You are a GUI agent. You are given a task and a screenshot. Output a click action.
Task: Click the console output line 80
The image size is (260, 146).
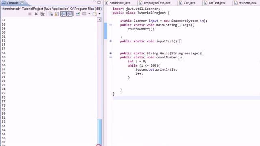coord(4,114)
